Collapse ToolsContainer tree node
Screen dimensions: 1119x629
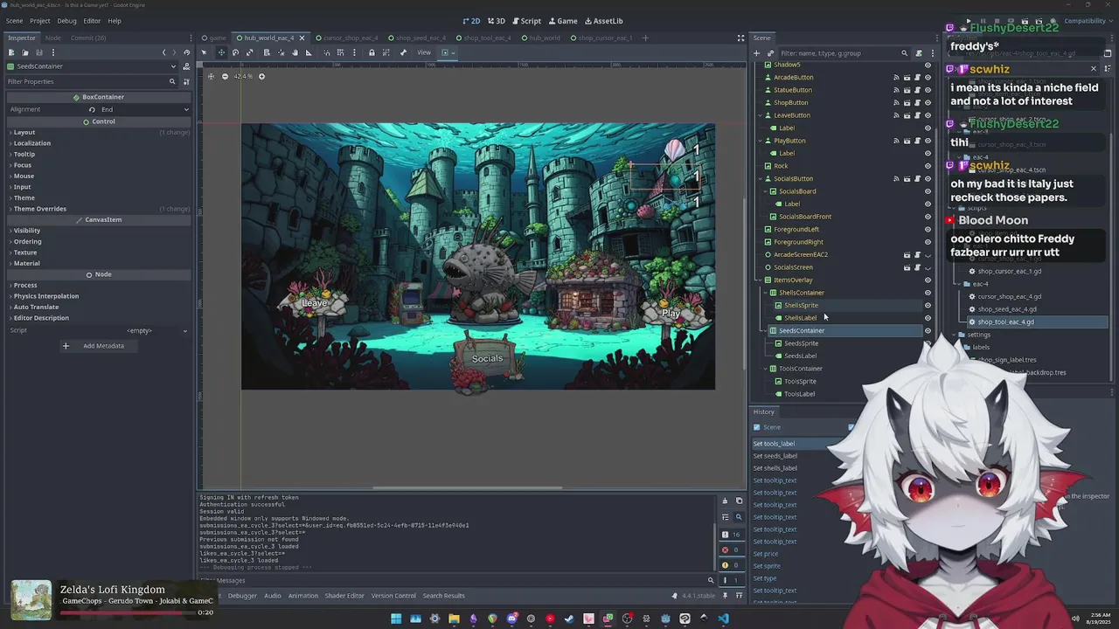[x=766, y=369]
